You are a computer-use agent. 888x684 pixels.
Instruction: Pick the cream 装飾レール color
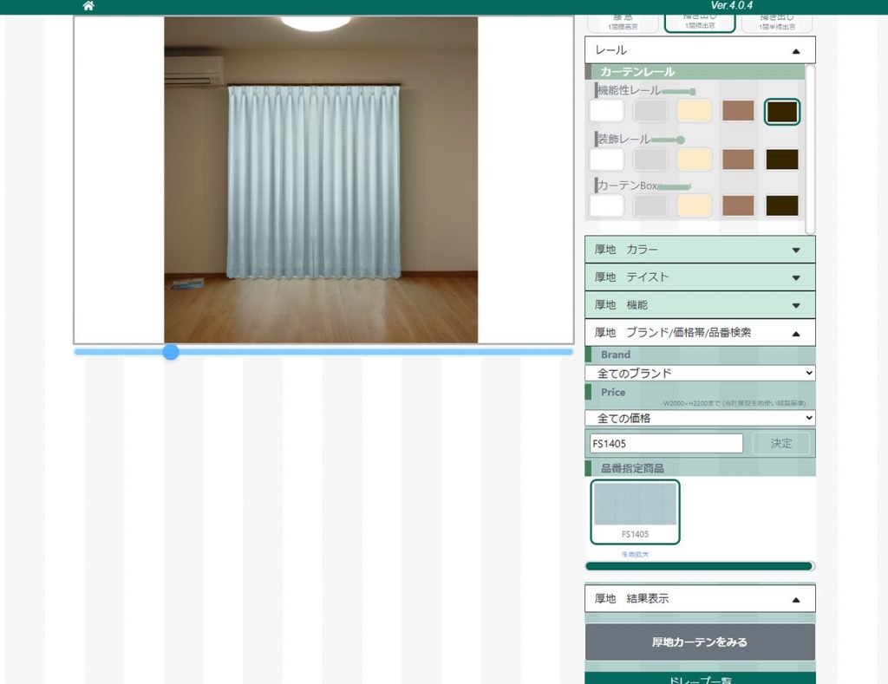coord(695,160)
